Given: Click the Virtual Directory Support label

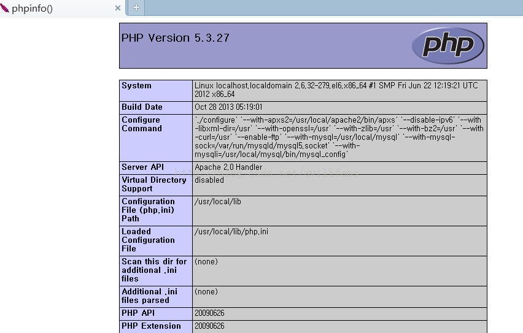Looking at the screenshot, I should [x=154, y=185].
